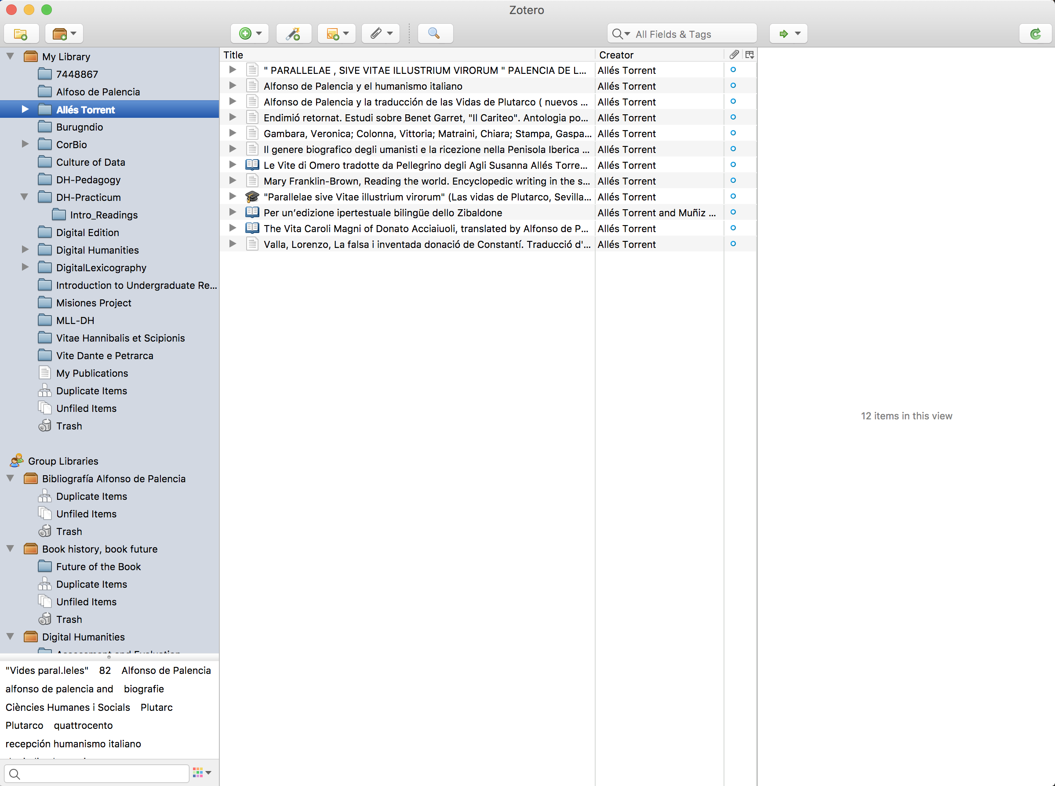The width and height of the screenshot is (1055, 786).
Task: Click the New Collection toolbar icon
Action: [x=22, y=34]
